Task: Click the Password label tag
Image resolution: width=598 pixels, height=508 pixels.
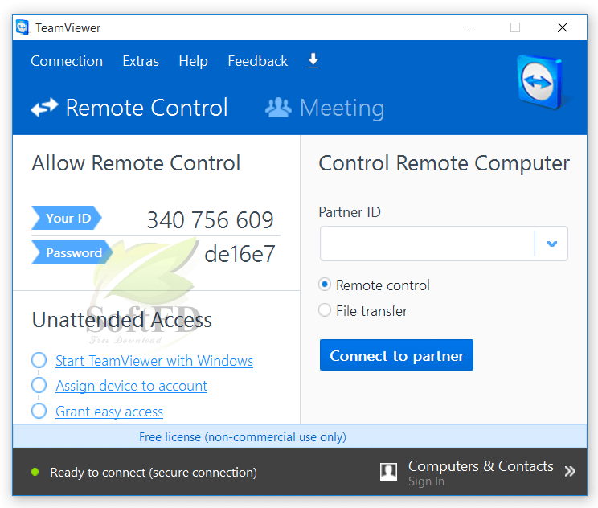Action: tap(72, 252)
